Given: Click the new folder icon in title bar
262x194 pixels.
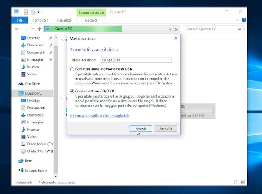Looking at the screenshot, I should coord(33,12).
